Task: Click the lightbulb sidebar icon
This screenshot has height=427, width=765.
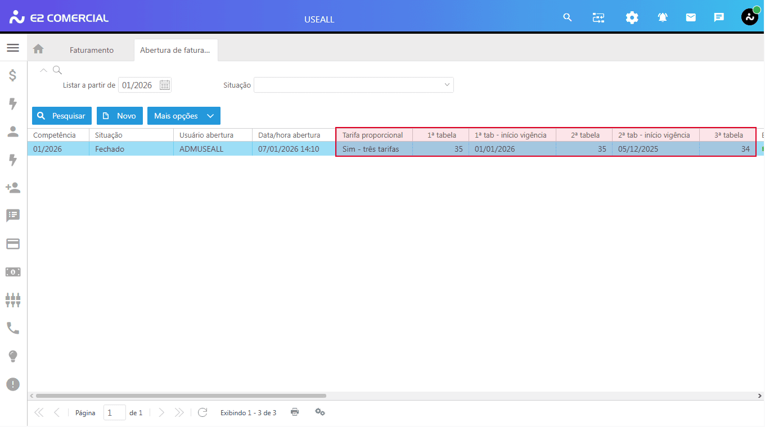Action: click(13, 356)
